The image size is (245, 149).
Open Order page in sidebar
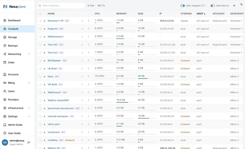[x=17, y=62]
